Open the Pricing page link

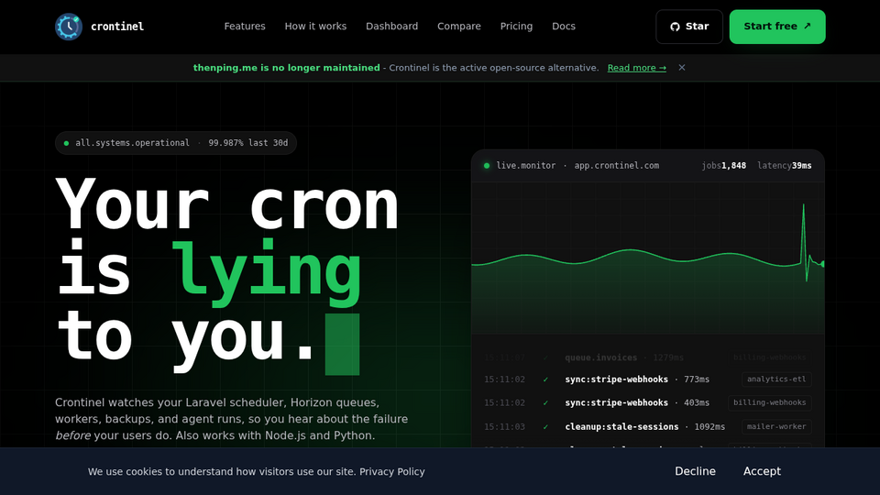pos(516,27)
